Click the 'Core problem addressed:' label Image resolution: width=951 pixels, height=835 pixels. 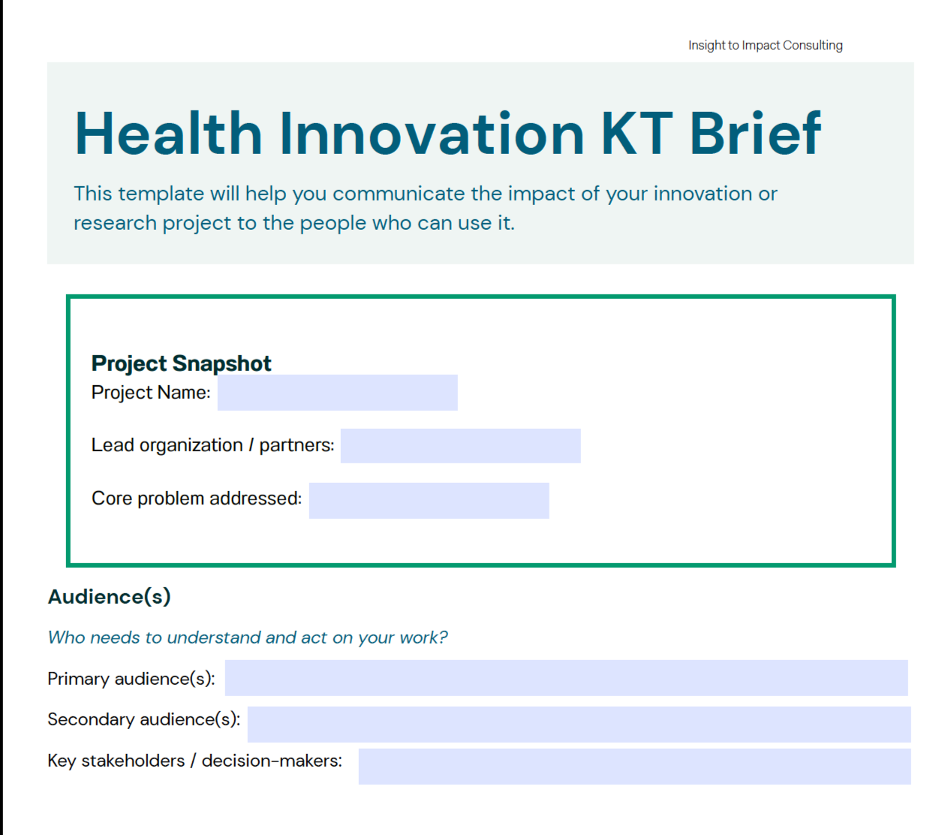pos(197,499)
